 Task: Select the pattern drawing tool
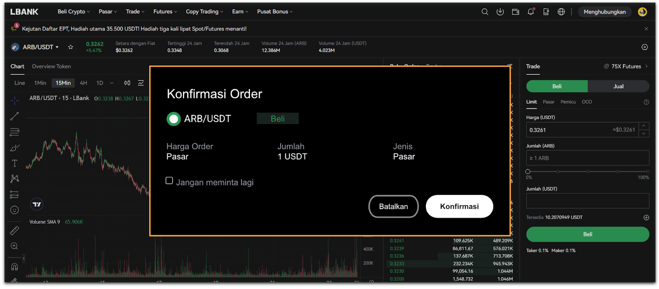pyautogui.click(x=14, y=178)
